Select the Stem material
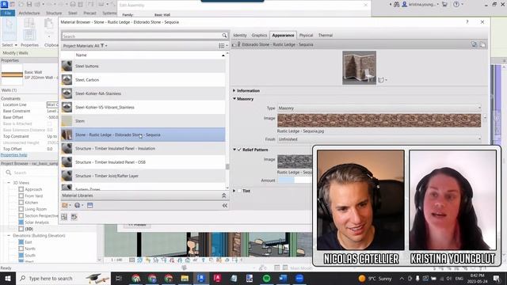This screenshot has width=507, height=285. coord(143,121)
